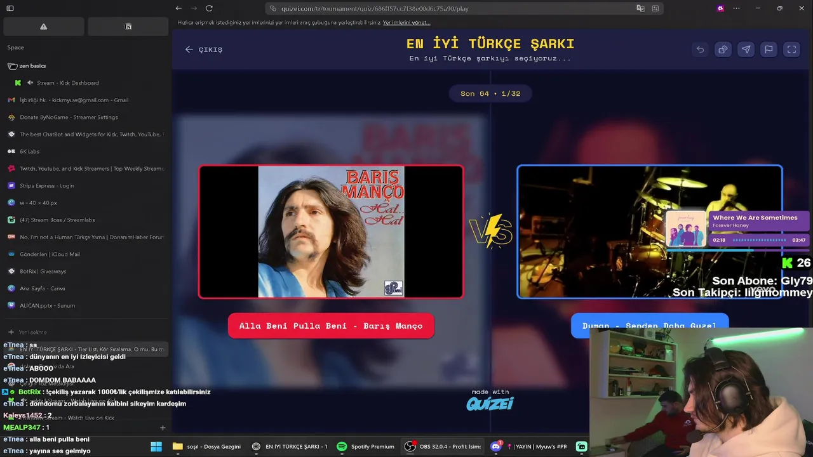
Task: Report the quiz with the flag icon
Action: pos(769,50)
